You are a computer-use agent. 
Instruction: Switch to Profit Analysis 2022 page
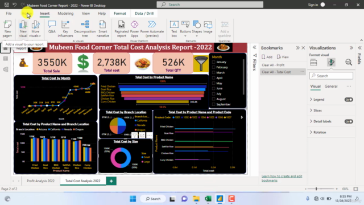[x=40, y=181]
